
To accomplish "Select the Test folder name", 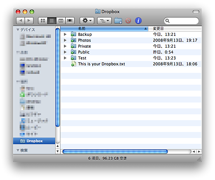I will click(82, 58).
